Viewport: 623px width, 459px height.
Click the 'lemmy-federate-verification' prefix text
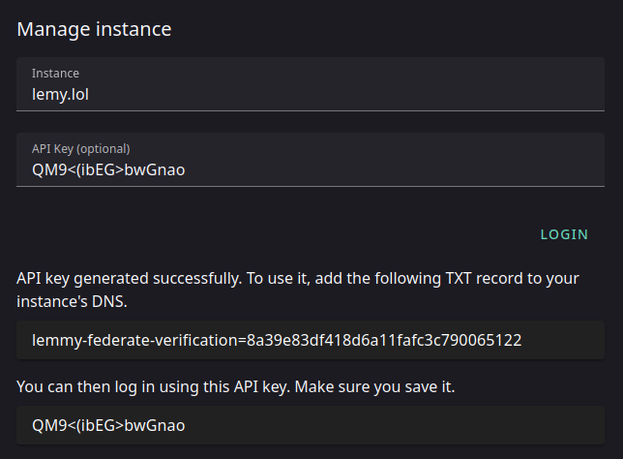pos(134,341)
